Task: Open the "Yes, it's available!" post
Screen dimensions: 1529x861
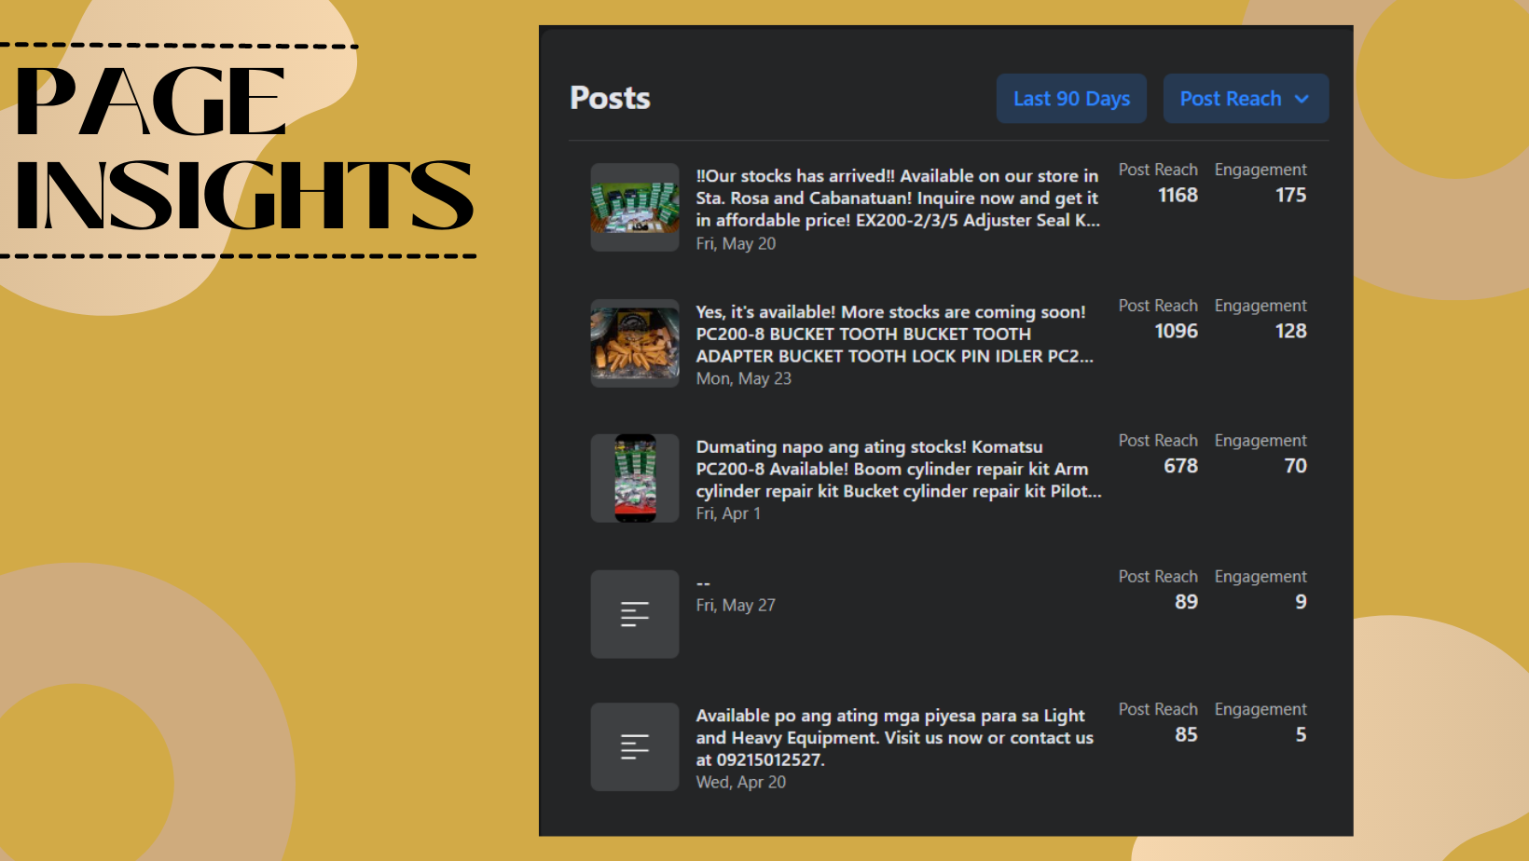Action: coord(895,334)
